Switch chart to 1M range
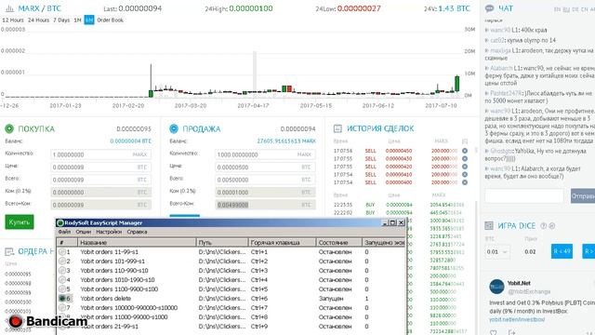Screen dimensions: 595x335 pos(77,20)
